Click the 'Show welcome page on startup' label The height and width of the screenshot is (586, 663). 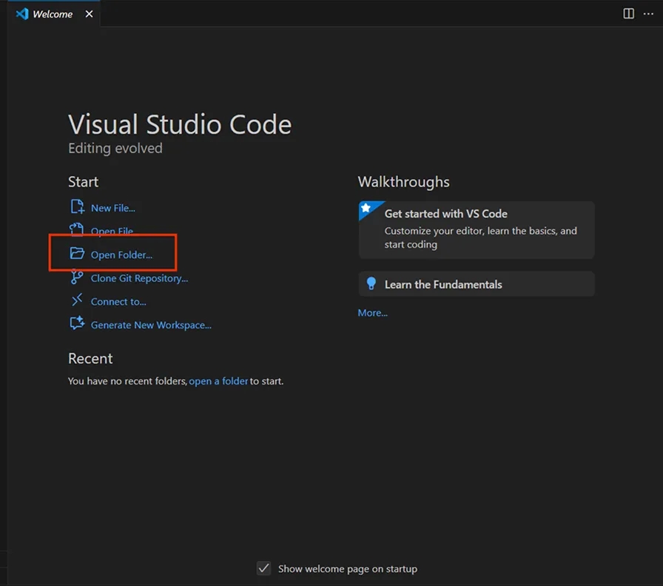point(348,569)
